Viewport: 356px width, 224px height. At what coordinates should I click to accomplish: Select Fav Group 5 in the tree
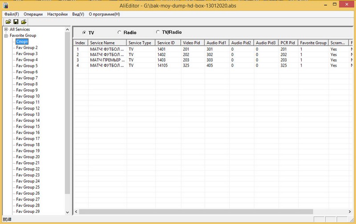pyautogui.click(x=27, y=66)
